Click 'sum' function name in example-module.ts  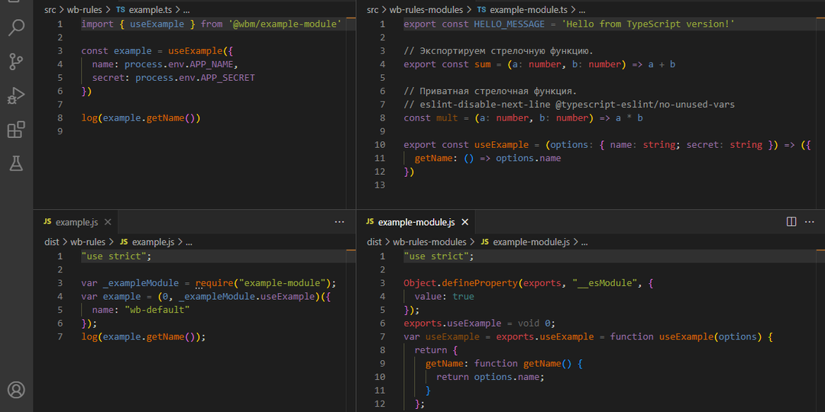click(483, 64)
